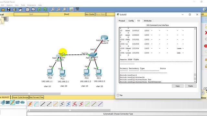Click the Print toolbar icon
This screenshot has height=116, width=207.
(x=14, y=9)
